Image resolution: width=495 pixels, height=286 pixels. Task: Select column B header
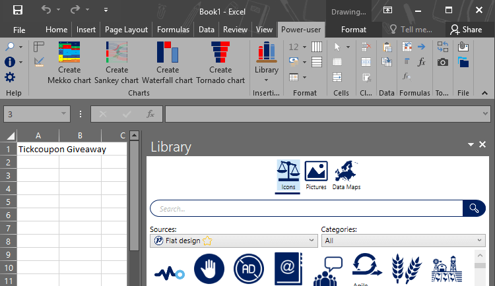tap(80, 136)
